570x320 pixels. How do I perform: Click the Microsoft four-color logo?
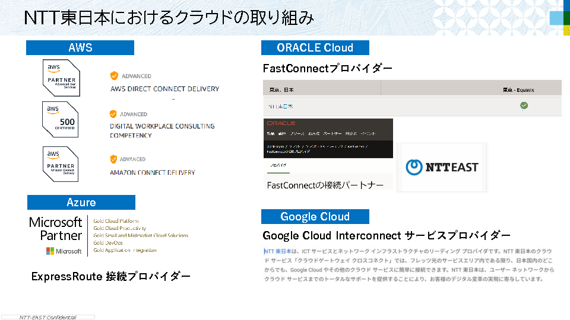pos(50,251)
